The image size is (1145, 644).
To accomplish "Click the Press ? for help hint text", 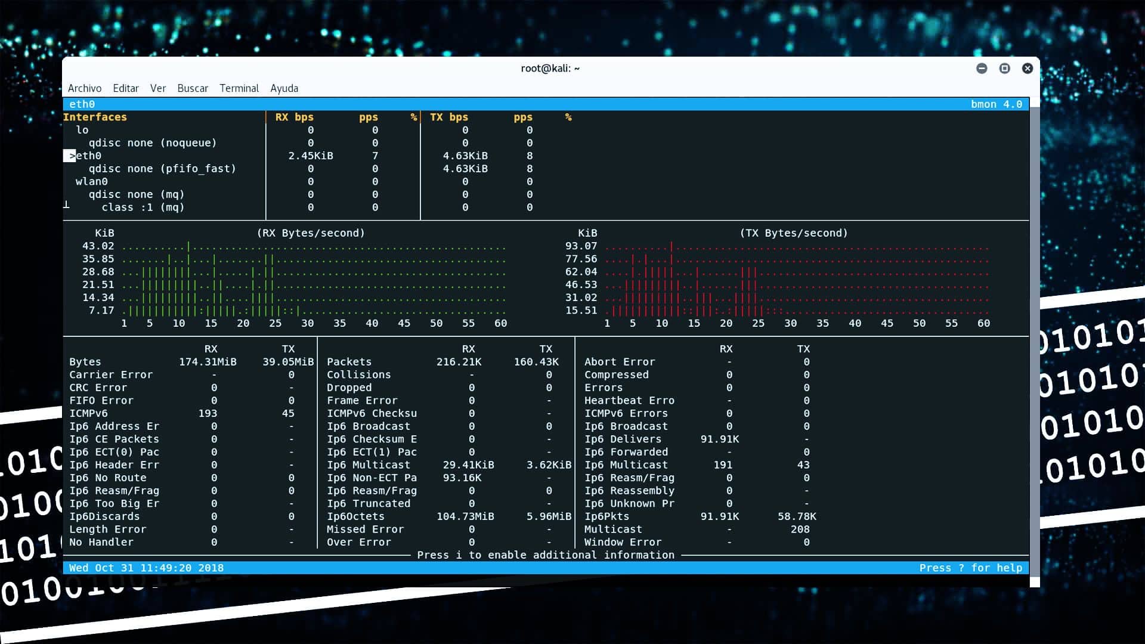I will [x=972, y=568].
